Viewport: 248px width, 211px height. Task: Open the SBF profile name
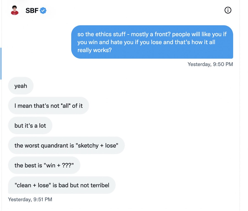point(32,11)
